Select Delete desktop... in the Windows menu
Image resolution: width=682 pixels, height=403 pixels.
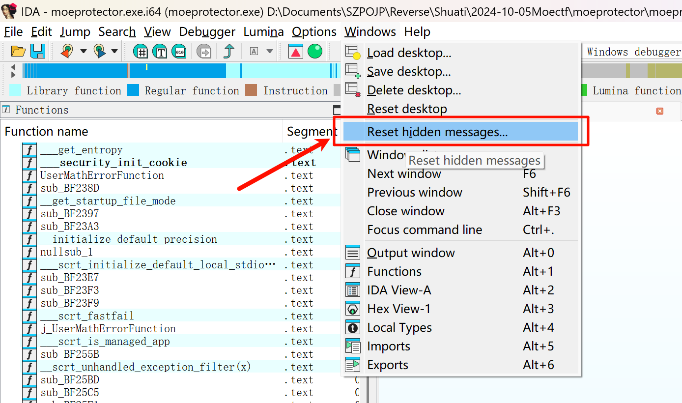point(461,90)
